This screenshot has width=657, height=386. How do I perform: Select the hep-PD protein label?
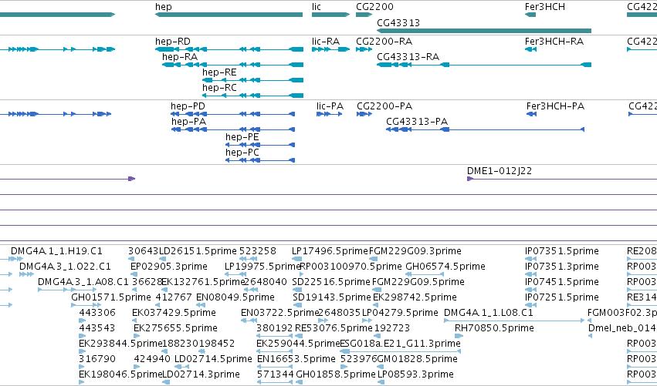pos(188,106)
